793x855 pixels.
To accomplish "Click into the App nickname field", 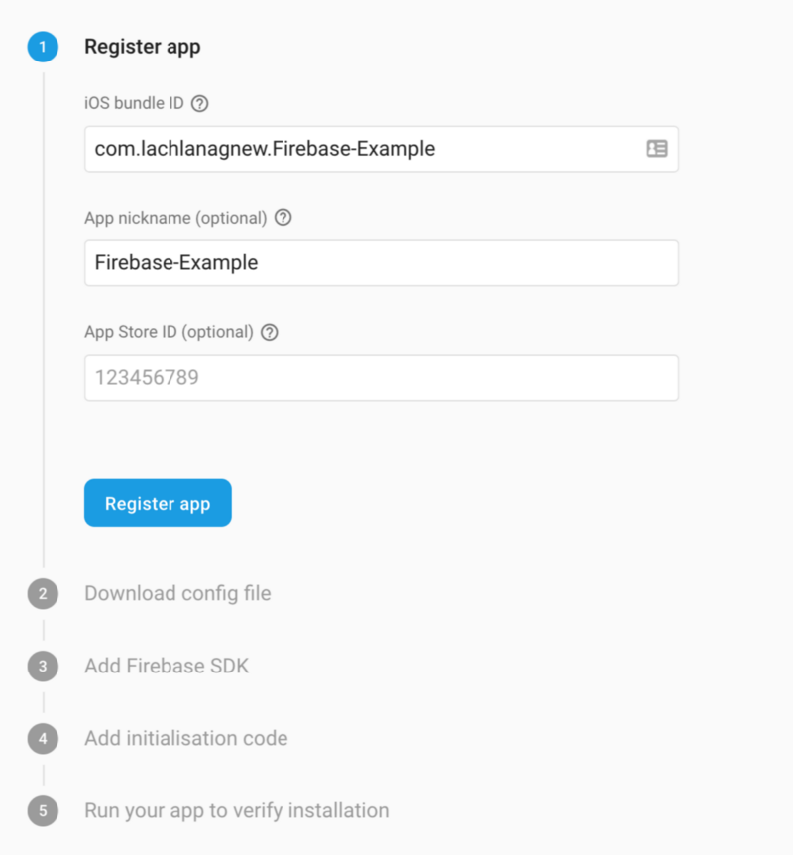I will click(x=382, y=263).
